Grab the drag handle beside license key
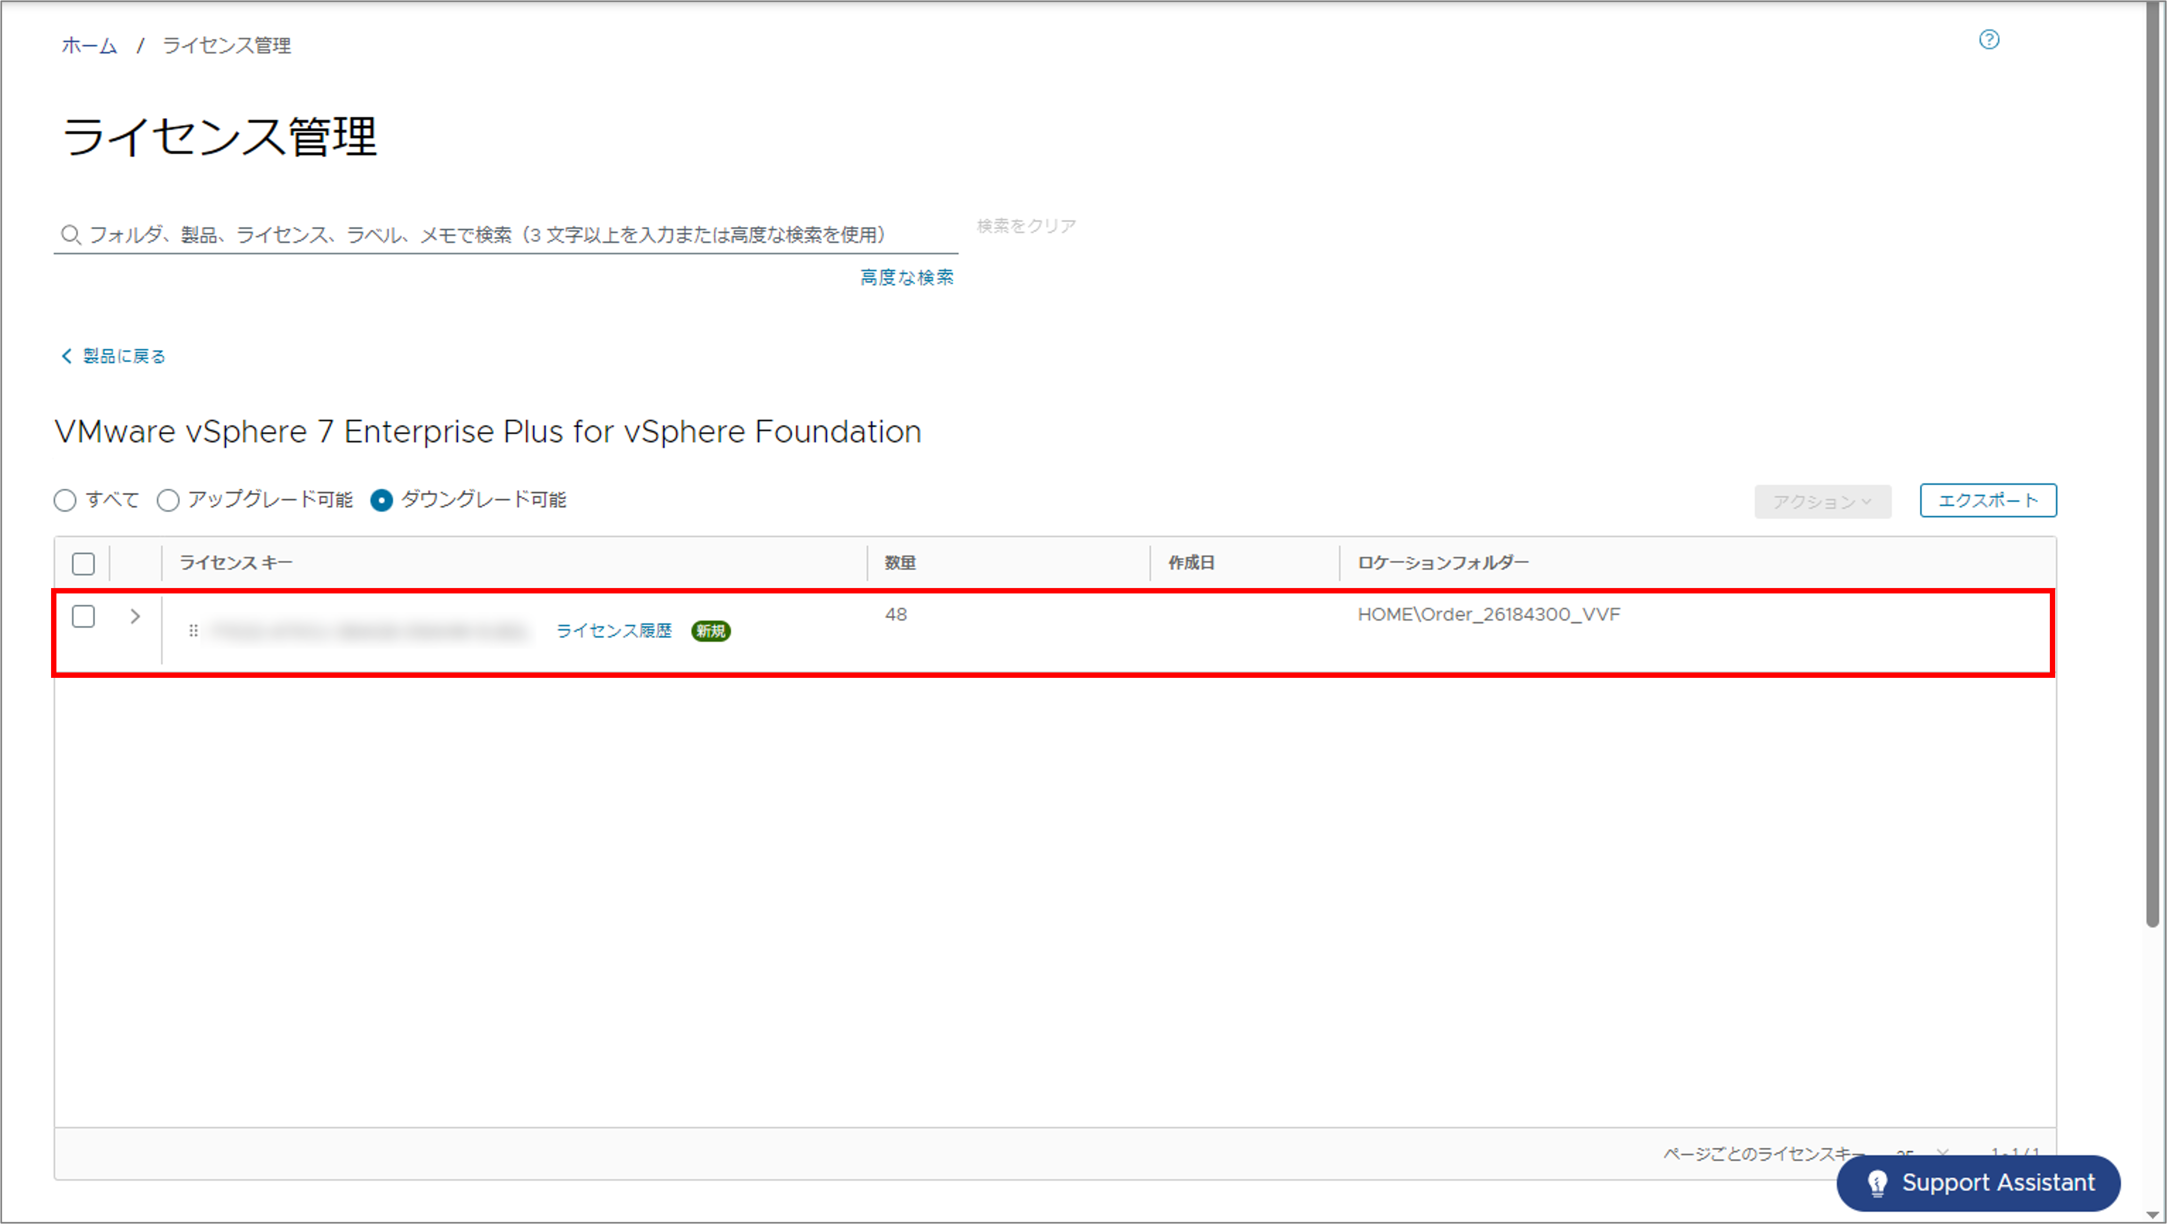This screenshot has height=1224, width=2167. coord(193,630)
